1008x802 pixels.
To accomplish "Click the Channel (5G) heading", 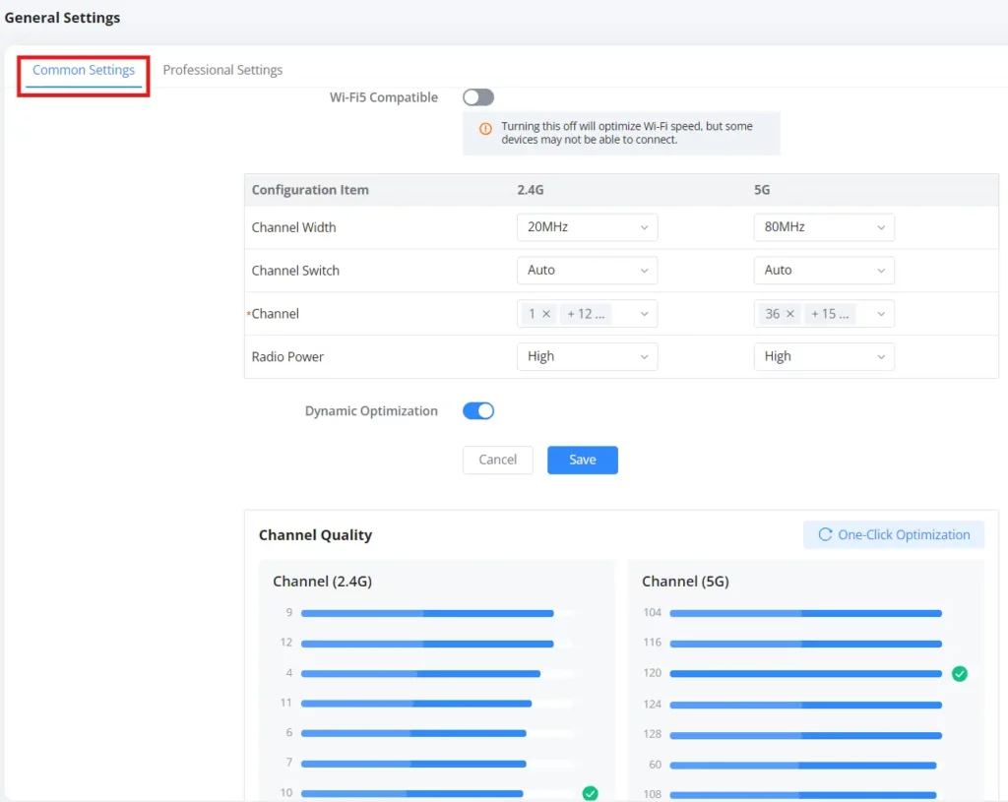I will [x=685, y=582].
